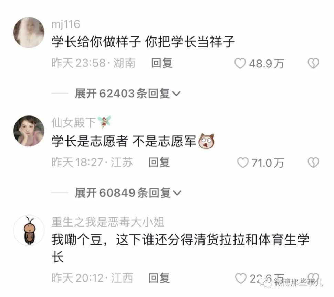Expand the 62403 replies thread
Image resolution: width=334 pixels, height=297 pixels.
(128, 93)
